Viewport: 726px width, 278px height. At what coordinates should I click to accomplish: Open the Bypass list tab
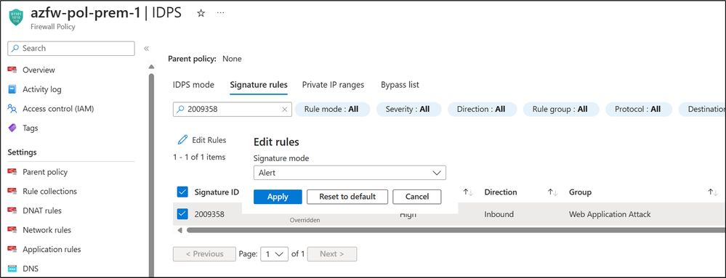400,85
